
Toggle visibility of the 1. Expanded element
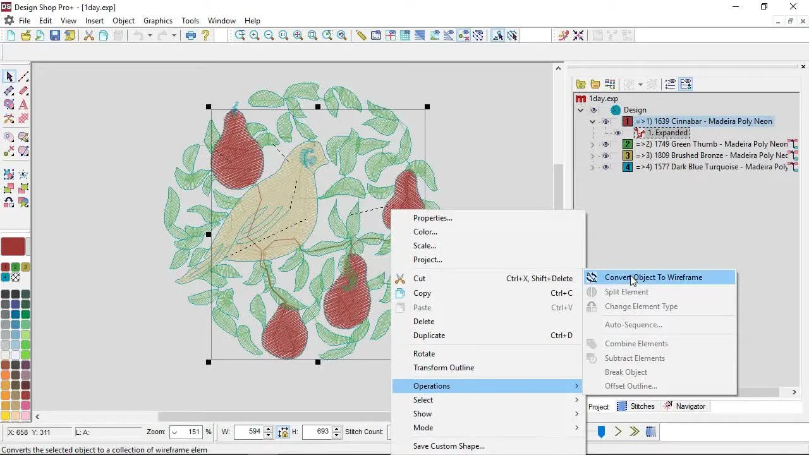[617, 133]
